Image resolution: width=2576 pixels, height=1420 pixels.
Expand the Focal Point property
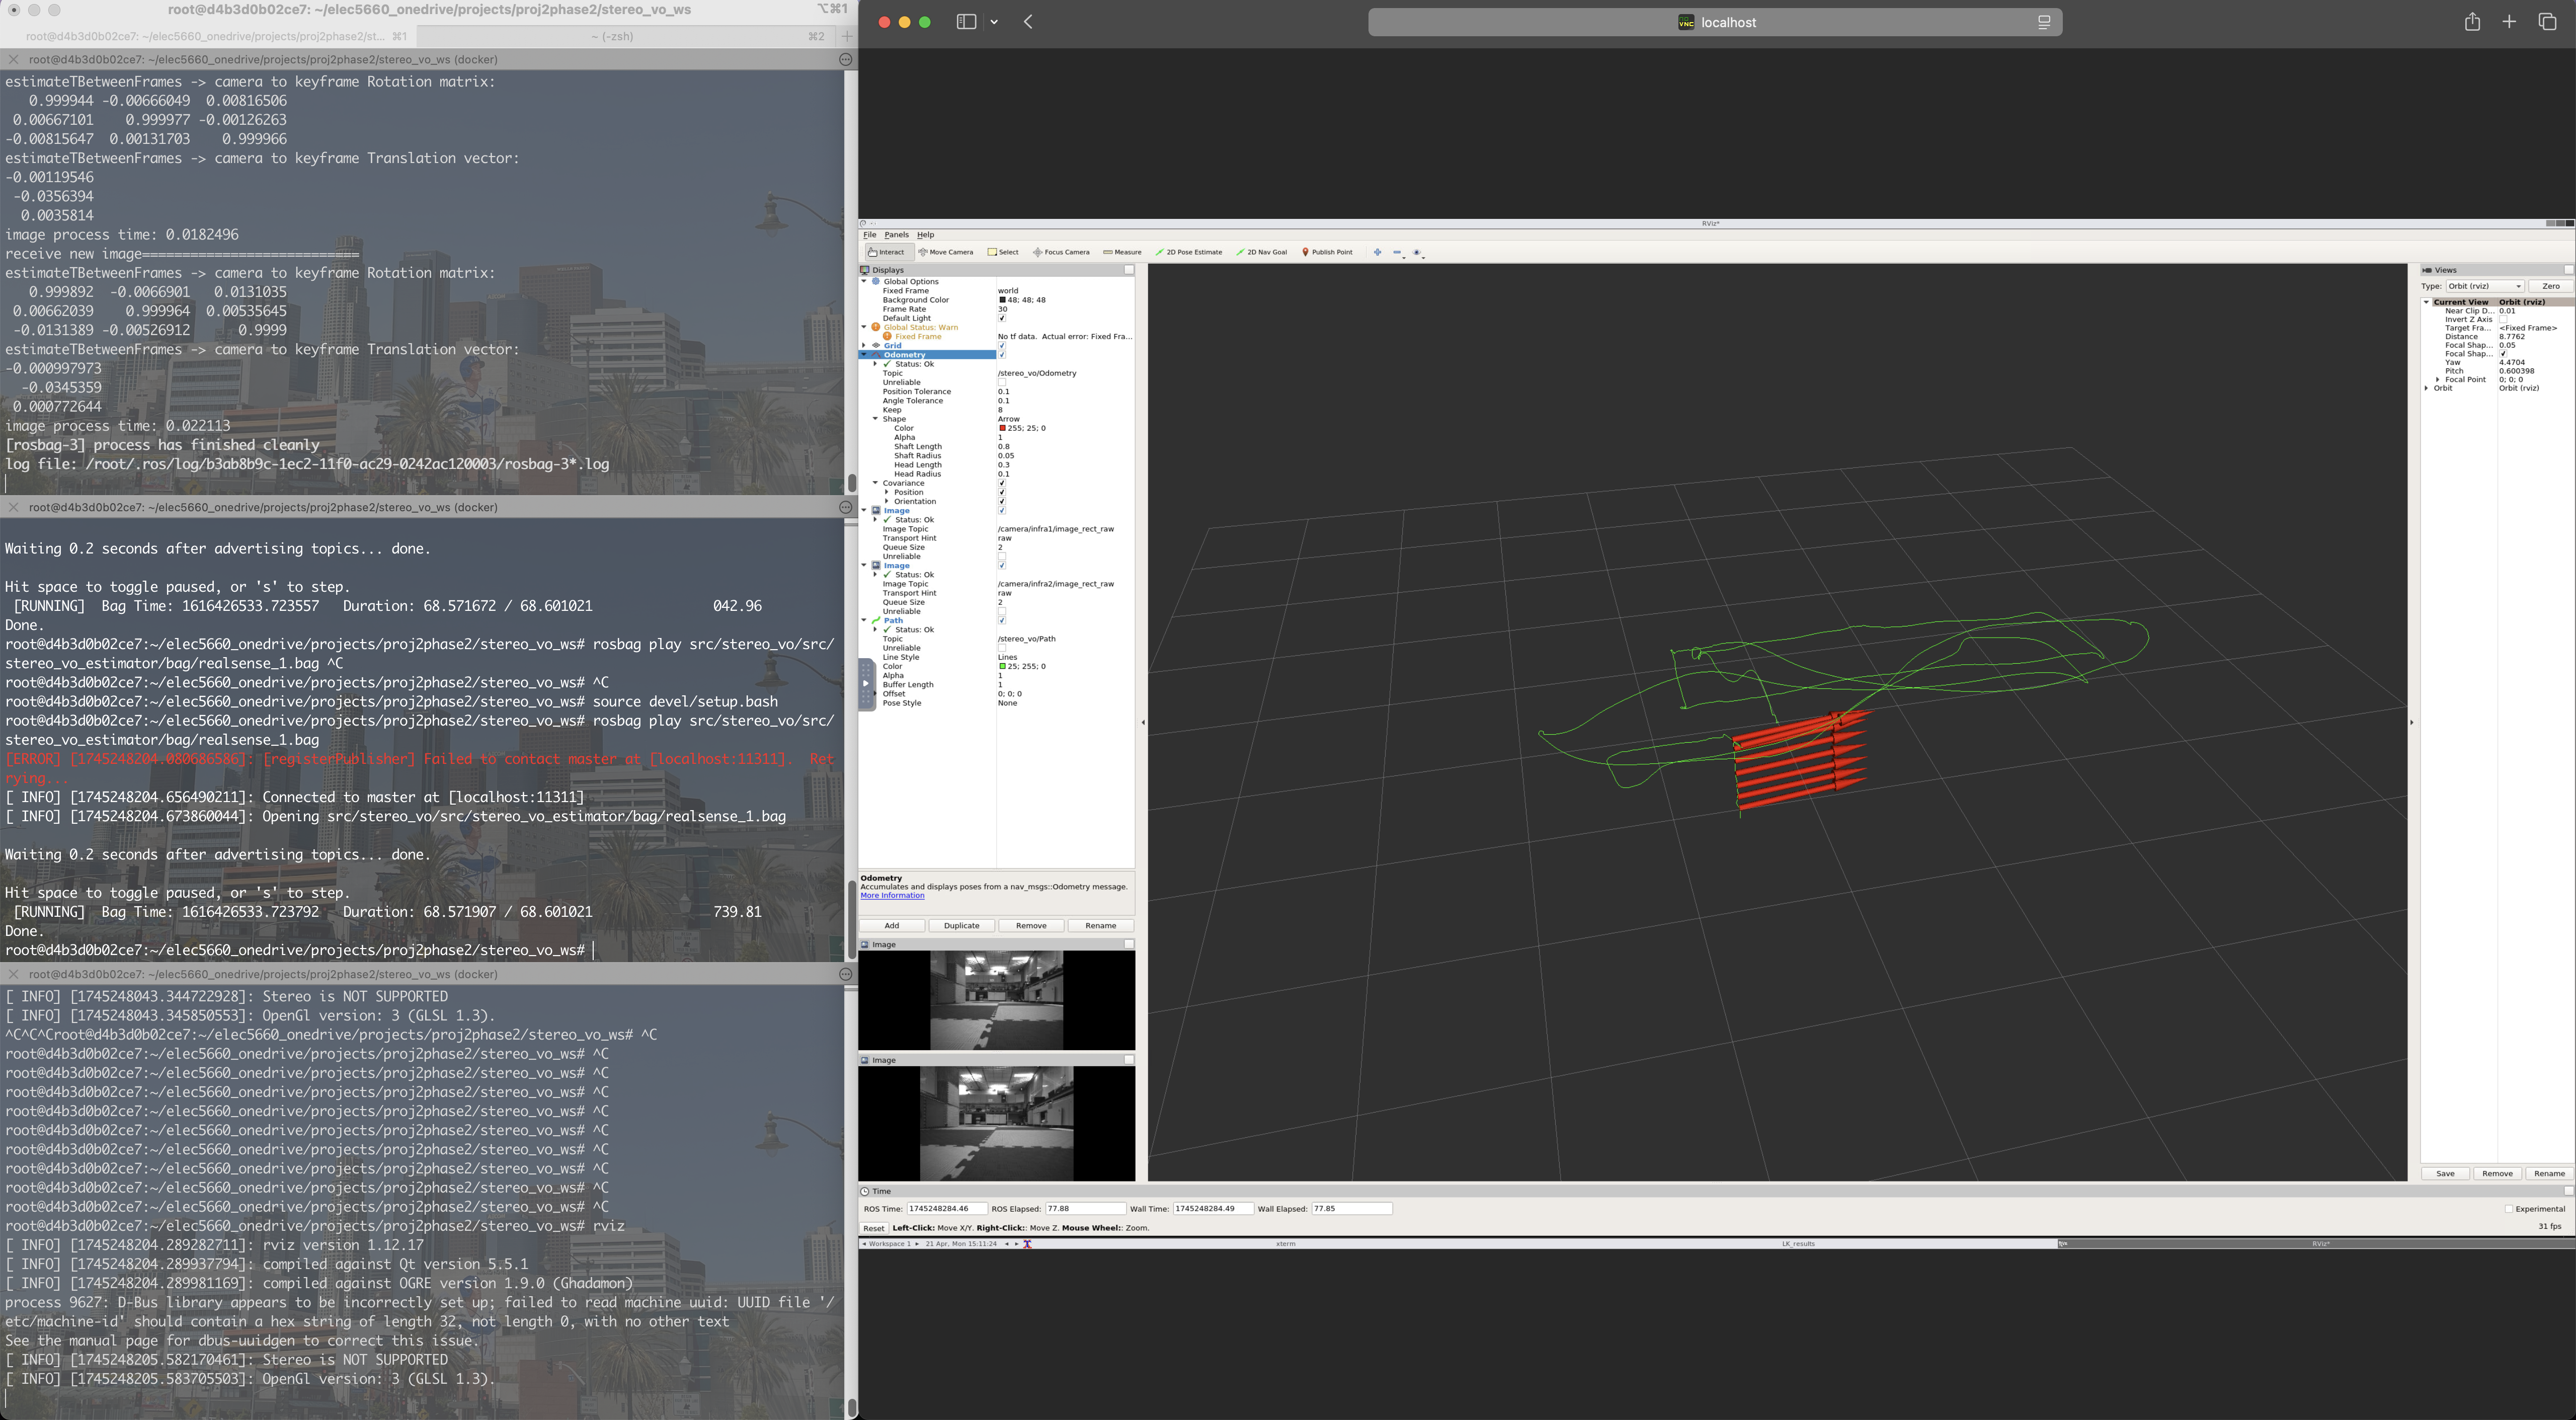click(2437, 380)
